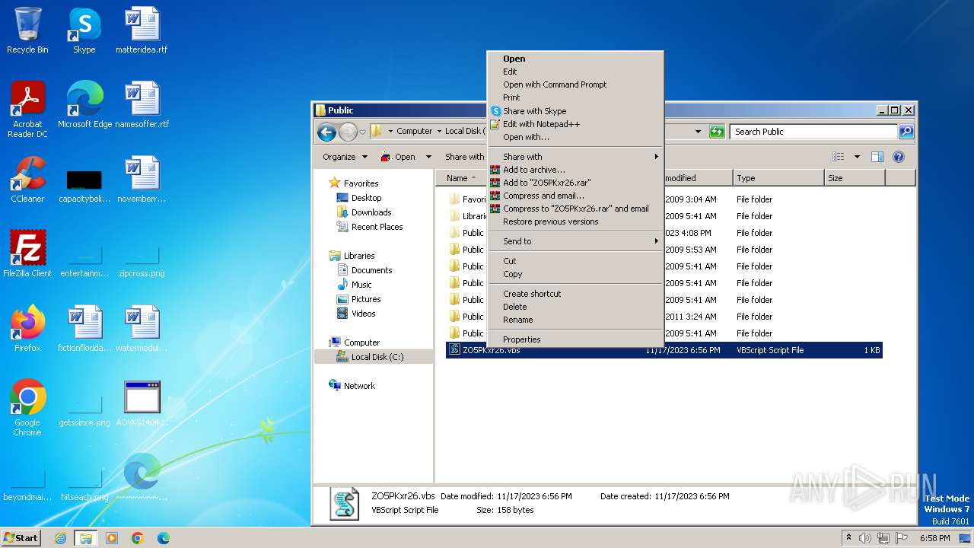This screenshot has width=974, height=548.
Task: Open Acrobat Reader DC desktop icon
Action: point(27,110)
